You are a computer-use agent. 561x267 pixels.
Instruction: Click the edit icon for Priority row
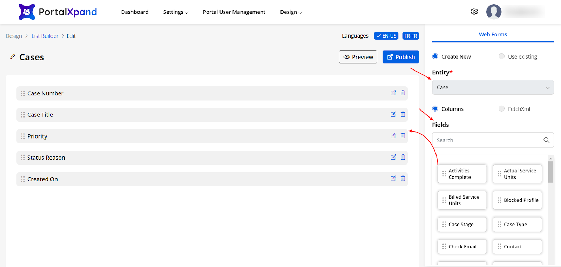click(393, 136)
